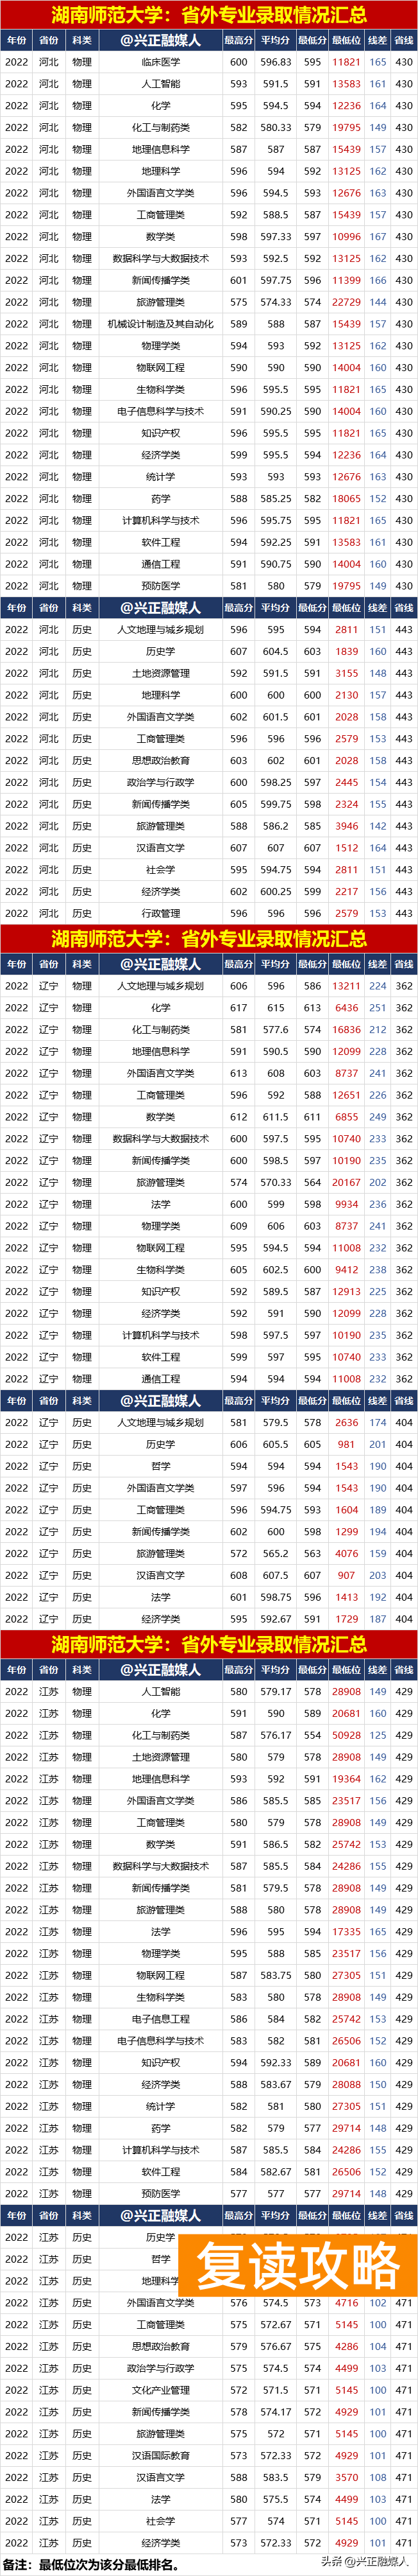
Task: Click the major name '临床医学'
Action: pyautogui.click(x=161, y=62)
